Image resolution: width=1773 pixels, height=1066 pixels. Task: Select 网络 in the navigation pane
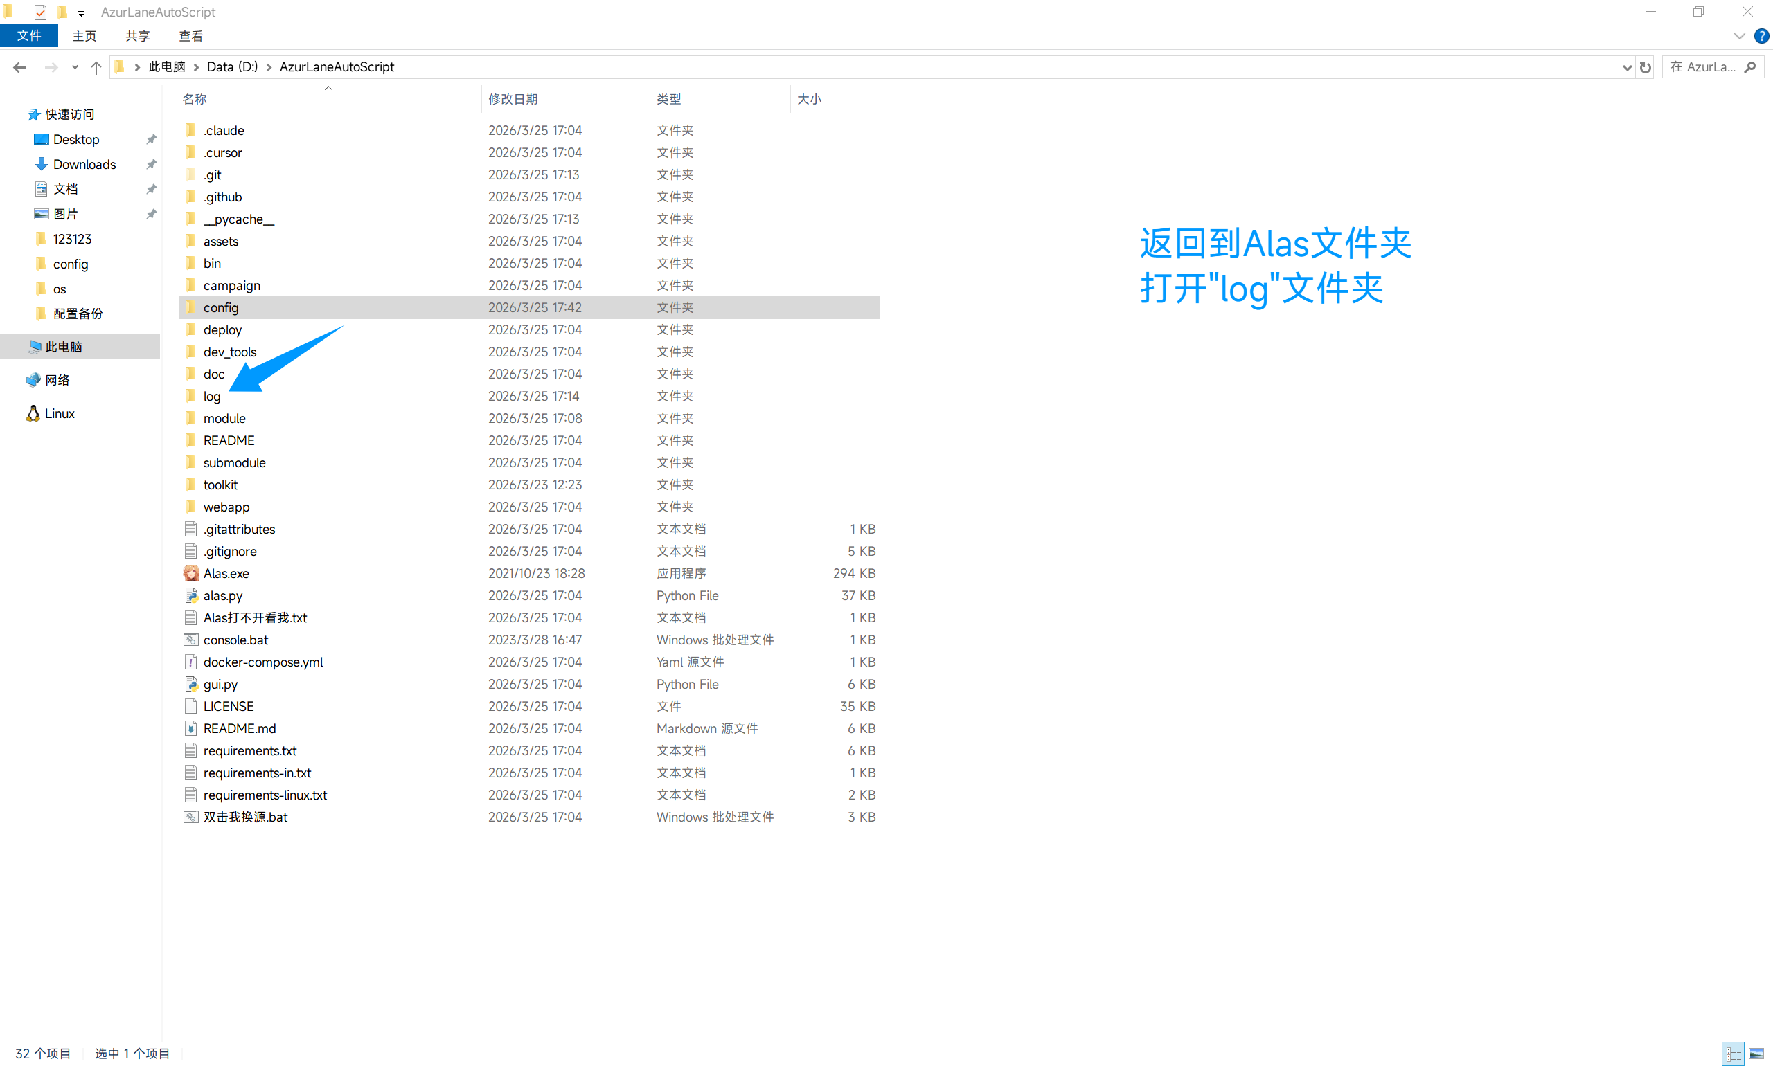57,379
